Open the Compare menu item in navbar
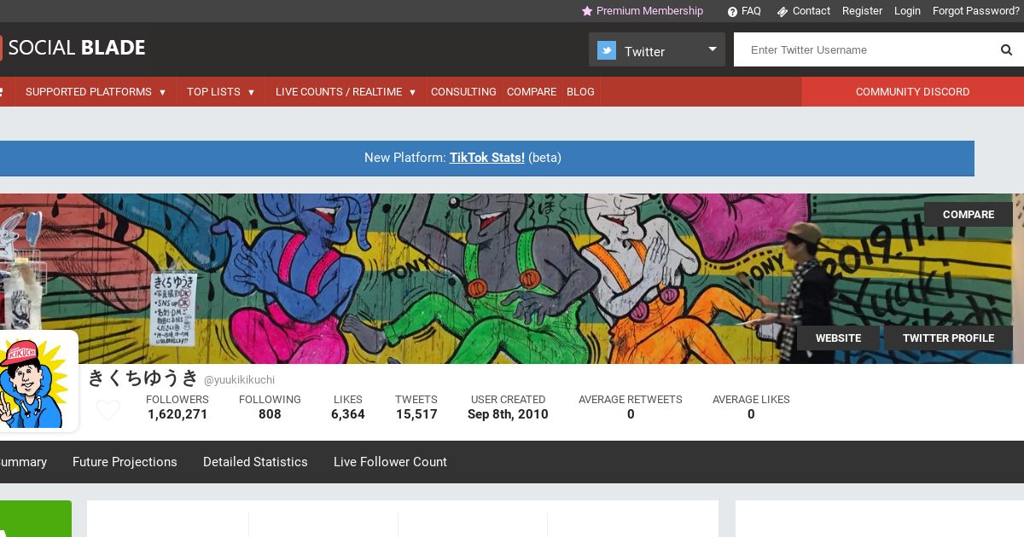1024x537 pixels. click(532, 91)
